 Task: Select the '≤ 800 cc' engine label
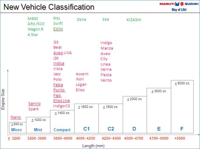click(x=16, y=124)
